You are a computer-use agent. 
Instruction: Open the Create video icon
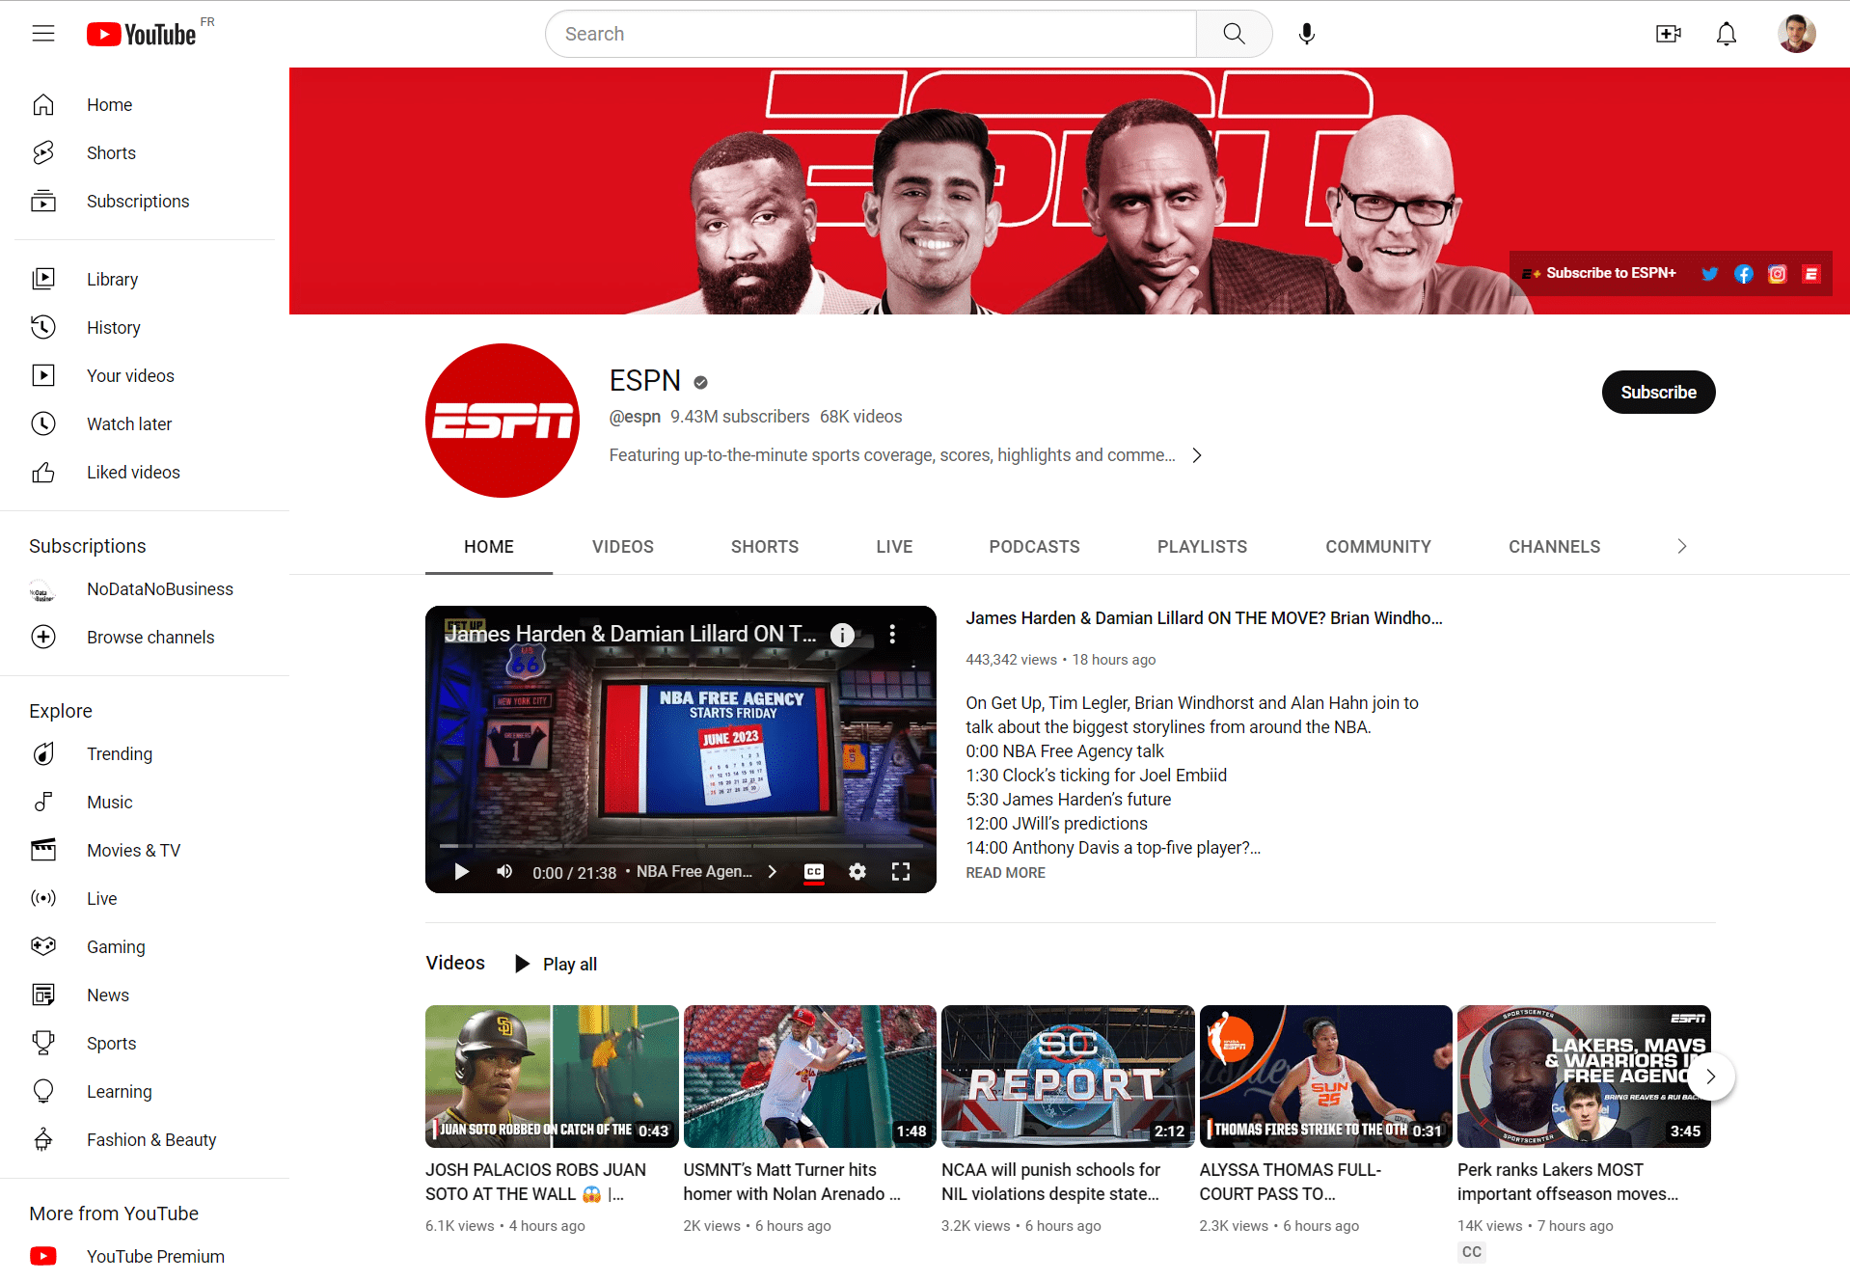tap(1669, 34)
